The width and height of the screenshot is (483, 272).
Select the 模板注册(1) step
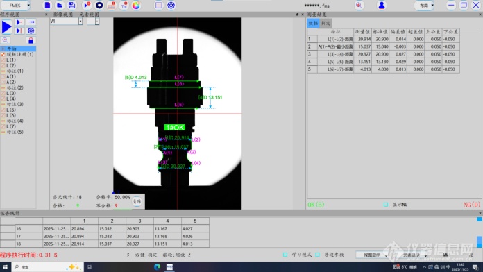(20, 54)
